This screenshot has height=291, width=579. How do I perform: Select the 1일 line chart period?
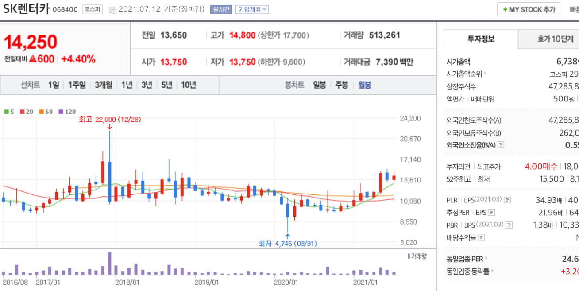(54, 85)
